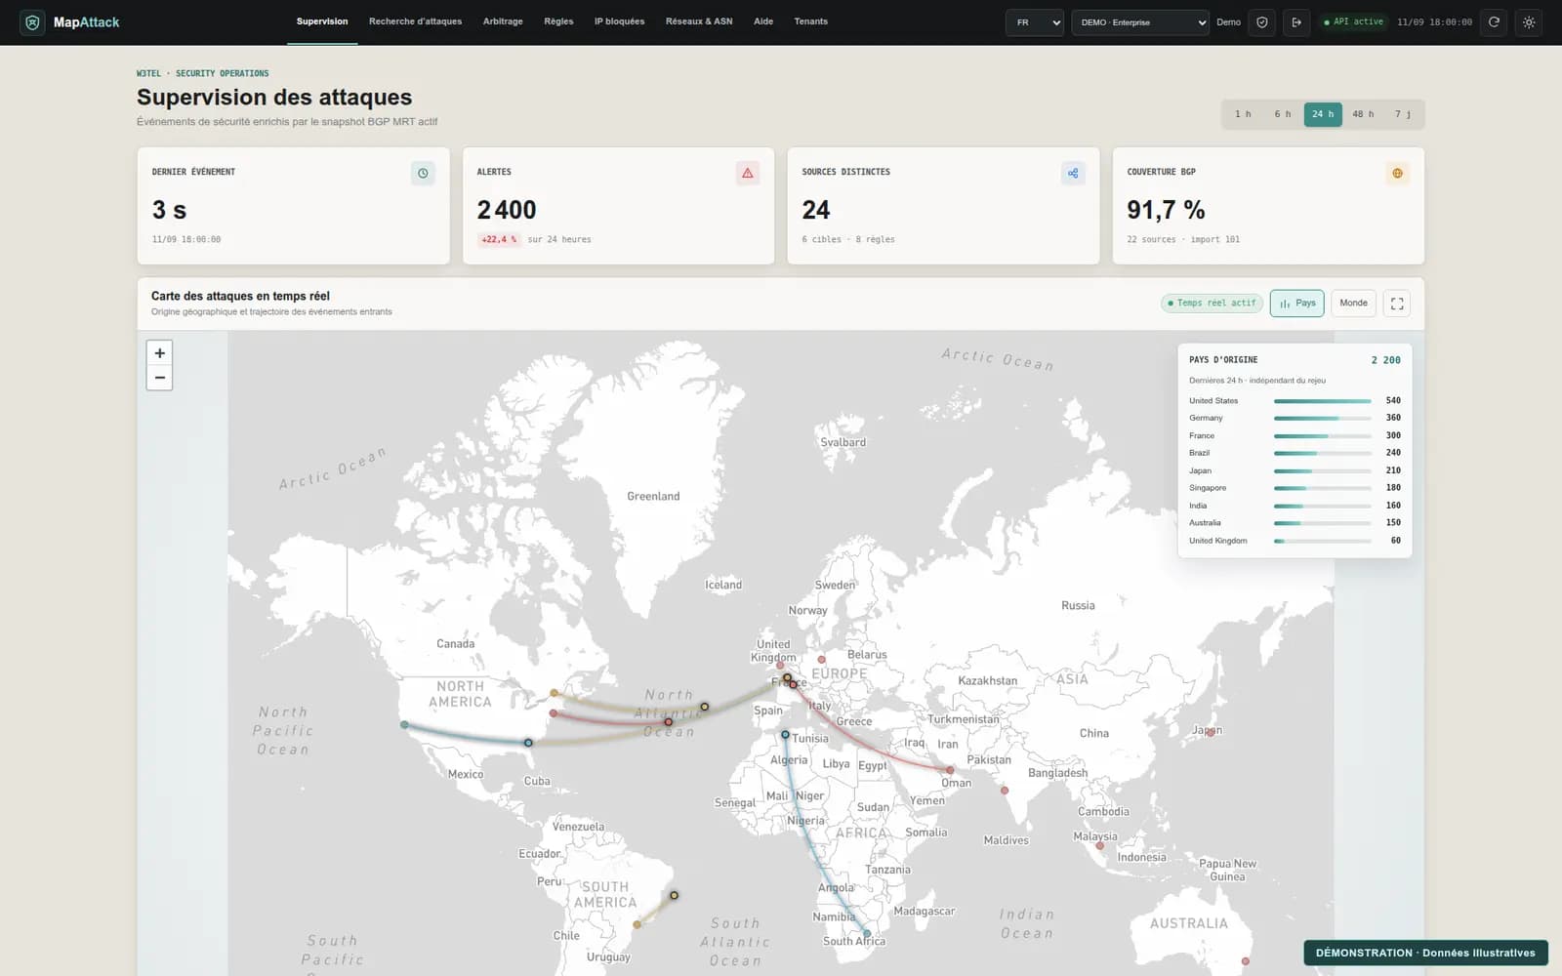The image size is (1562, 976).
Task: Click the +22,4 % change badge
Action: 499,239
